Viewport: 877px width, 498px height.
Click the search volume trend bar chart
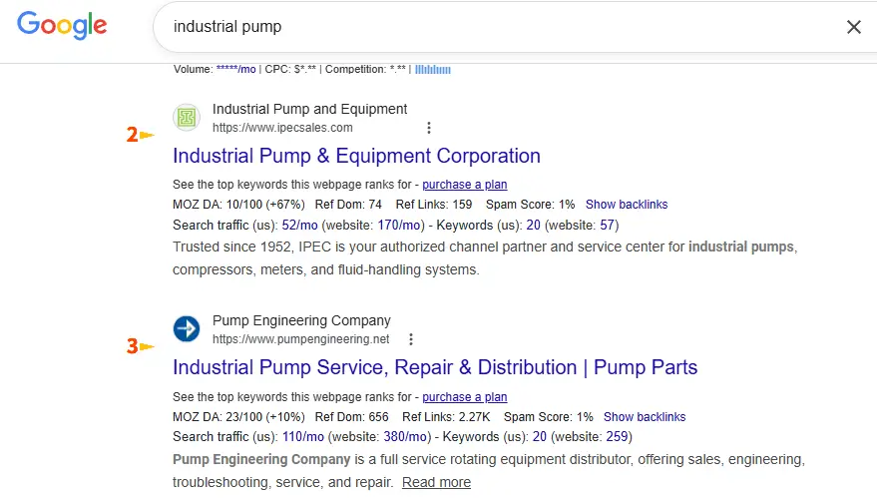pos(433,70)
